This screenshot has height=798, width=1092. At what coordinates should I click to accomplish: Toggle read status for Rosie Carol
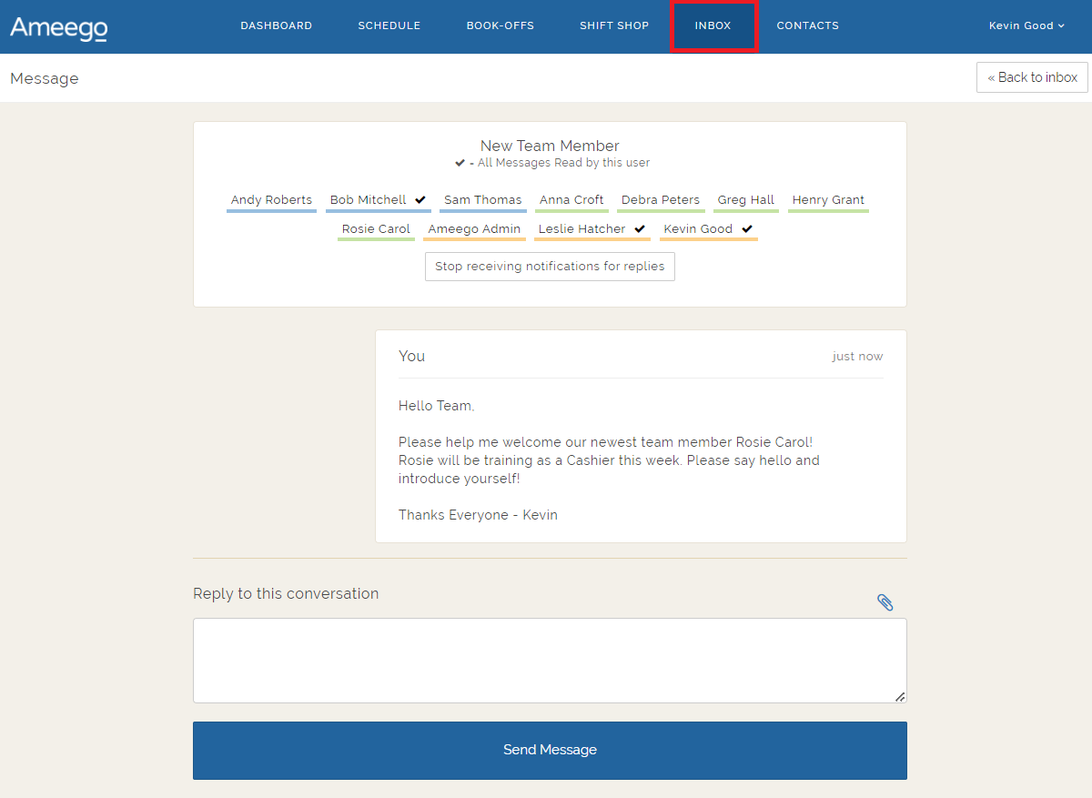pyautogui.click(x=375, y=228)
